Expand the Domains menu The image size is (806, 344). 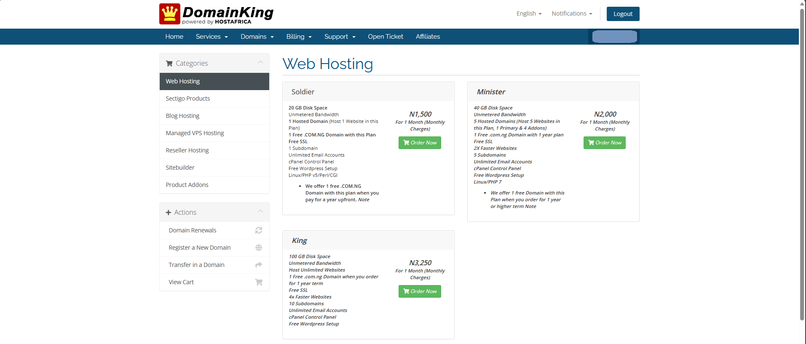257,37
